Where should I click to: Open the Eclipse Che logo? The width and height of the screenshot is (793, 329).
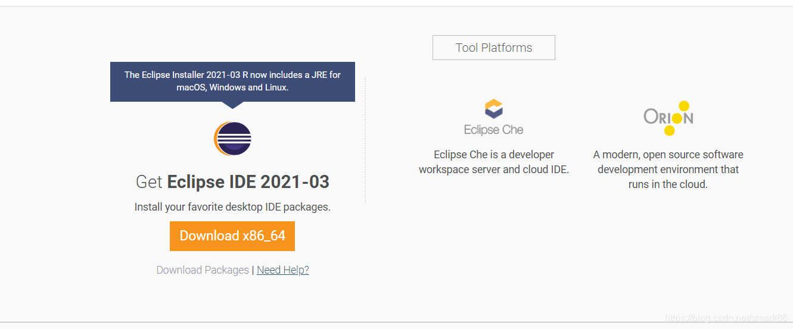click(x=493, y=117)
